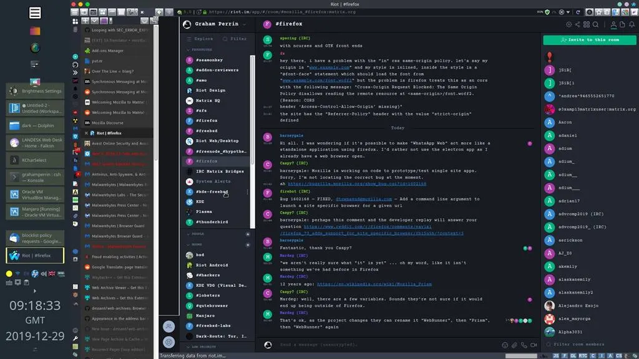This screenshot has height=359, width=639.
Task: Open Wikipedia Mozilla_Prism link
Action: pos(374,284)
